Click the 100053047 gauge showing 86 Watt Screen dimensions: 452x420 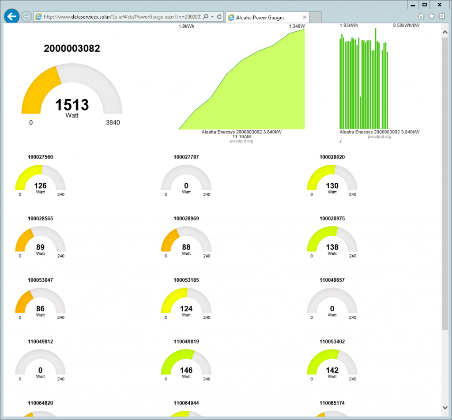pyautogui.click(x=40, y=303)
